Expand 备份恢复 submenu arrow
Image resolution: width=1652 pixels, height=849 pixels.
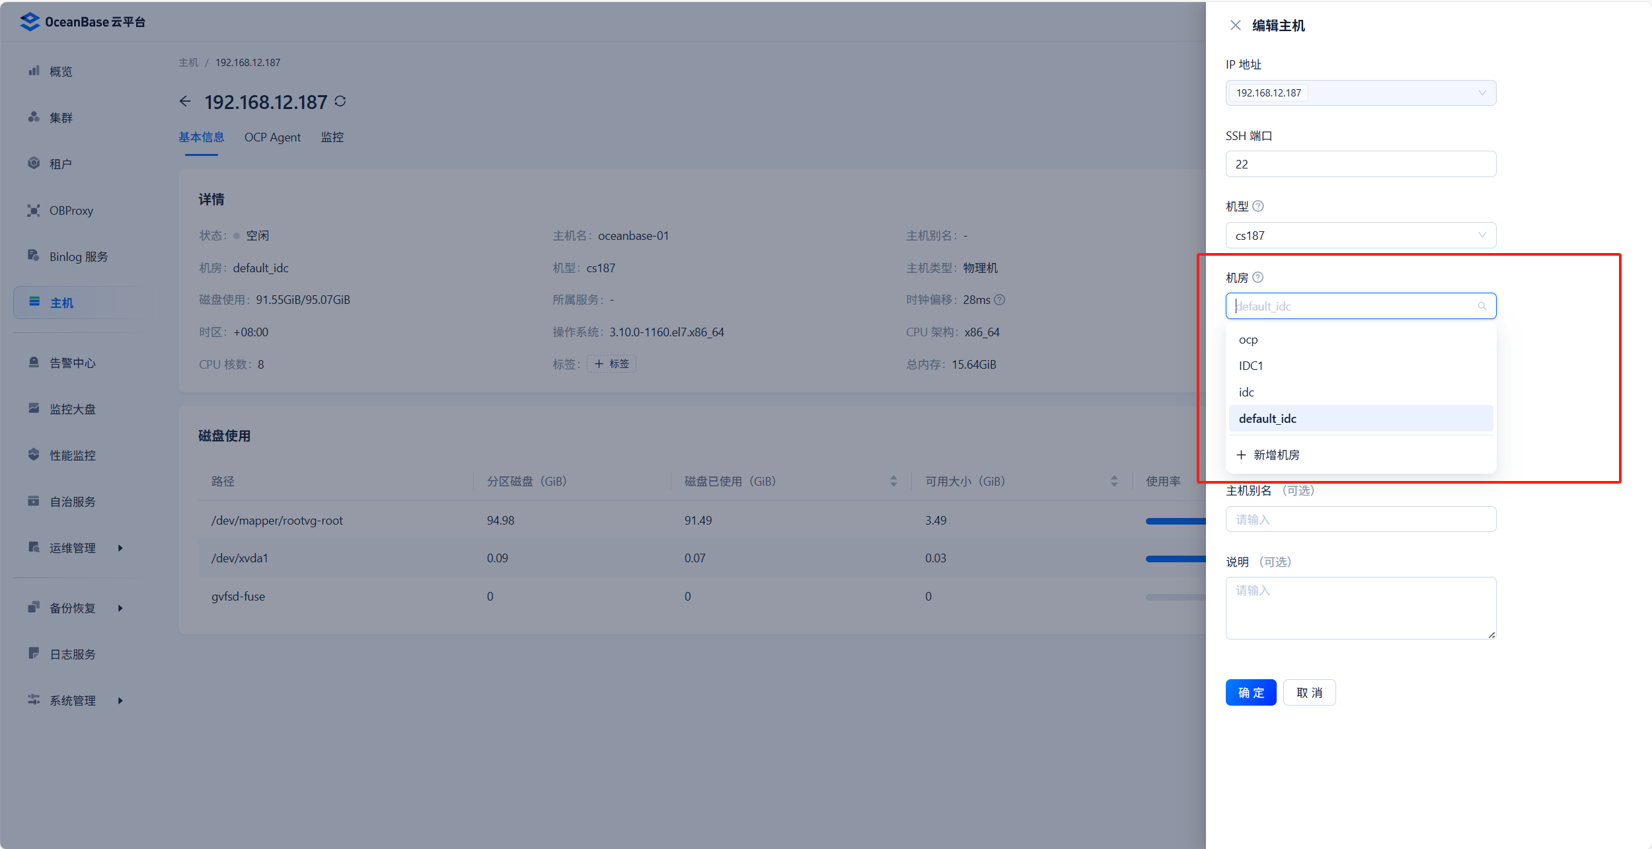[x=120, y=608]
